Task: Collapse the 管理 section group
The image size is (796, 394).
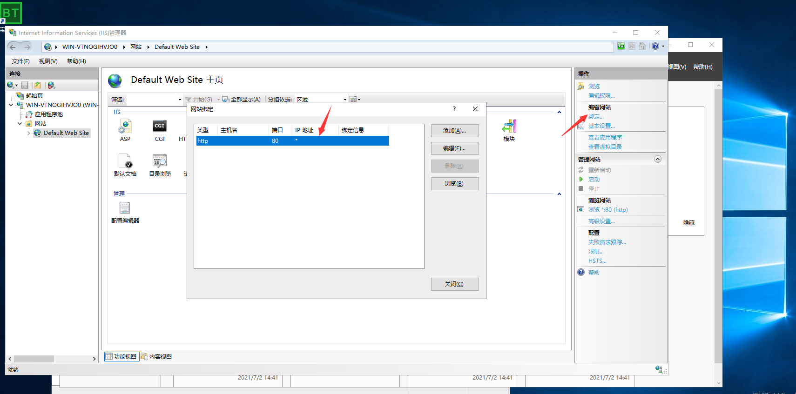Action: coord(559,194)
